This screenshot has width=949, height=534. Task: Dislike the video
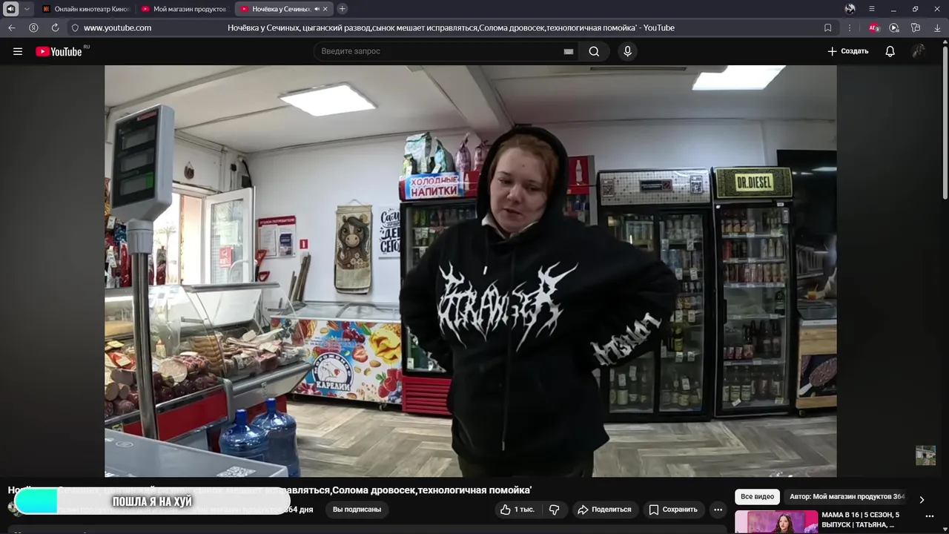pyautogui.click(x=554, y=510)
